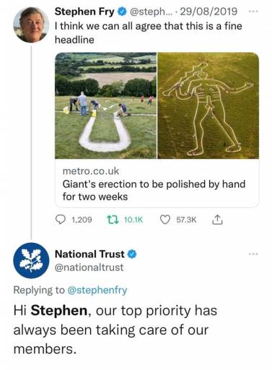This screenshot has width=272, height=370.
Task: Like the tweet with heart icon
Action: coord(165,220)
